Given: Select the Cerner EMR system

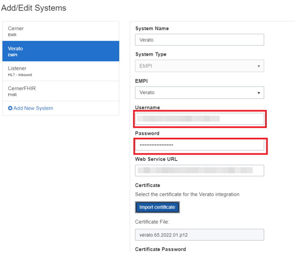Looking at the screenshot, I should pyautogui.click(x=61, y=31).
